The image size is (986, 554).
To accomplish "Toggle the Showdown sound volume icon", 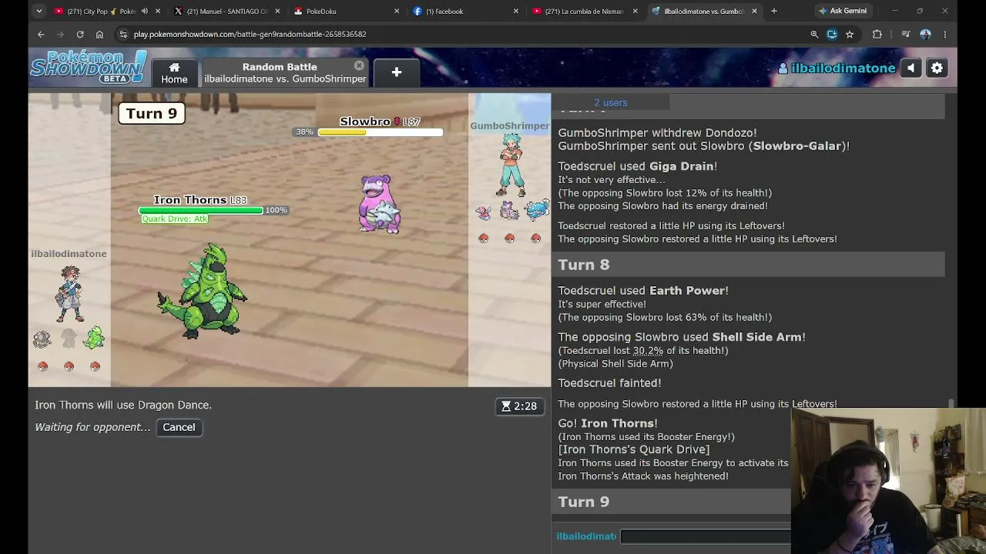I will (x=911, y=68).
